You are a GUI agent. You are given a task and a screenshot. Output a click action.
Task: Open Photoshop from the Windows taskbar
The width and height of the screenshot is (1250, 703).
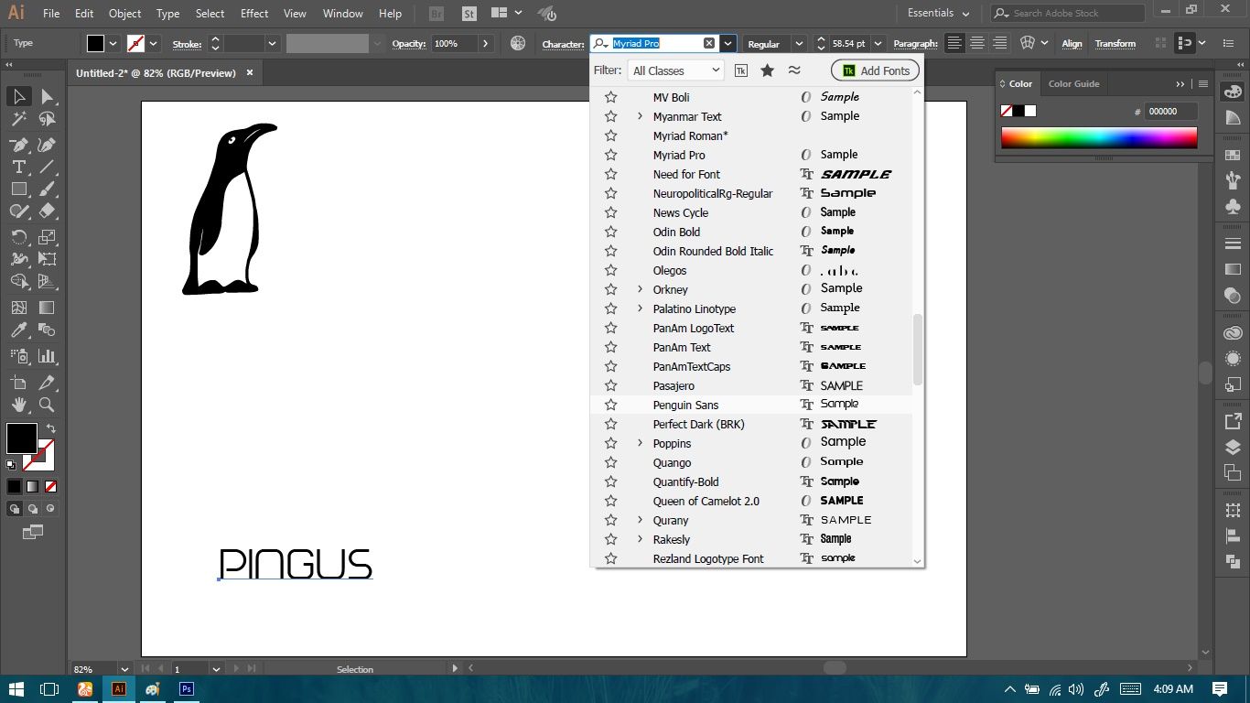pos(187,689)
